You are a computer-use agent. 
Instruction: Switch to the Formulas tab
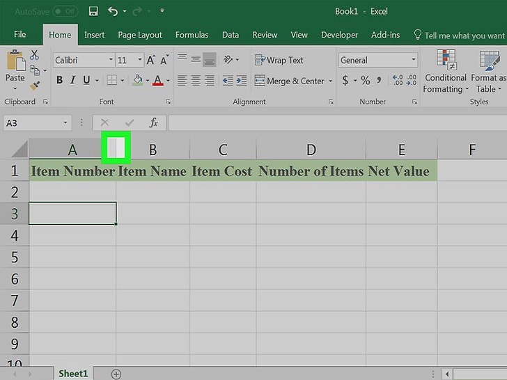[x=192, y=35]
